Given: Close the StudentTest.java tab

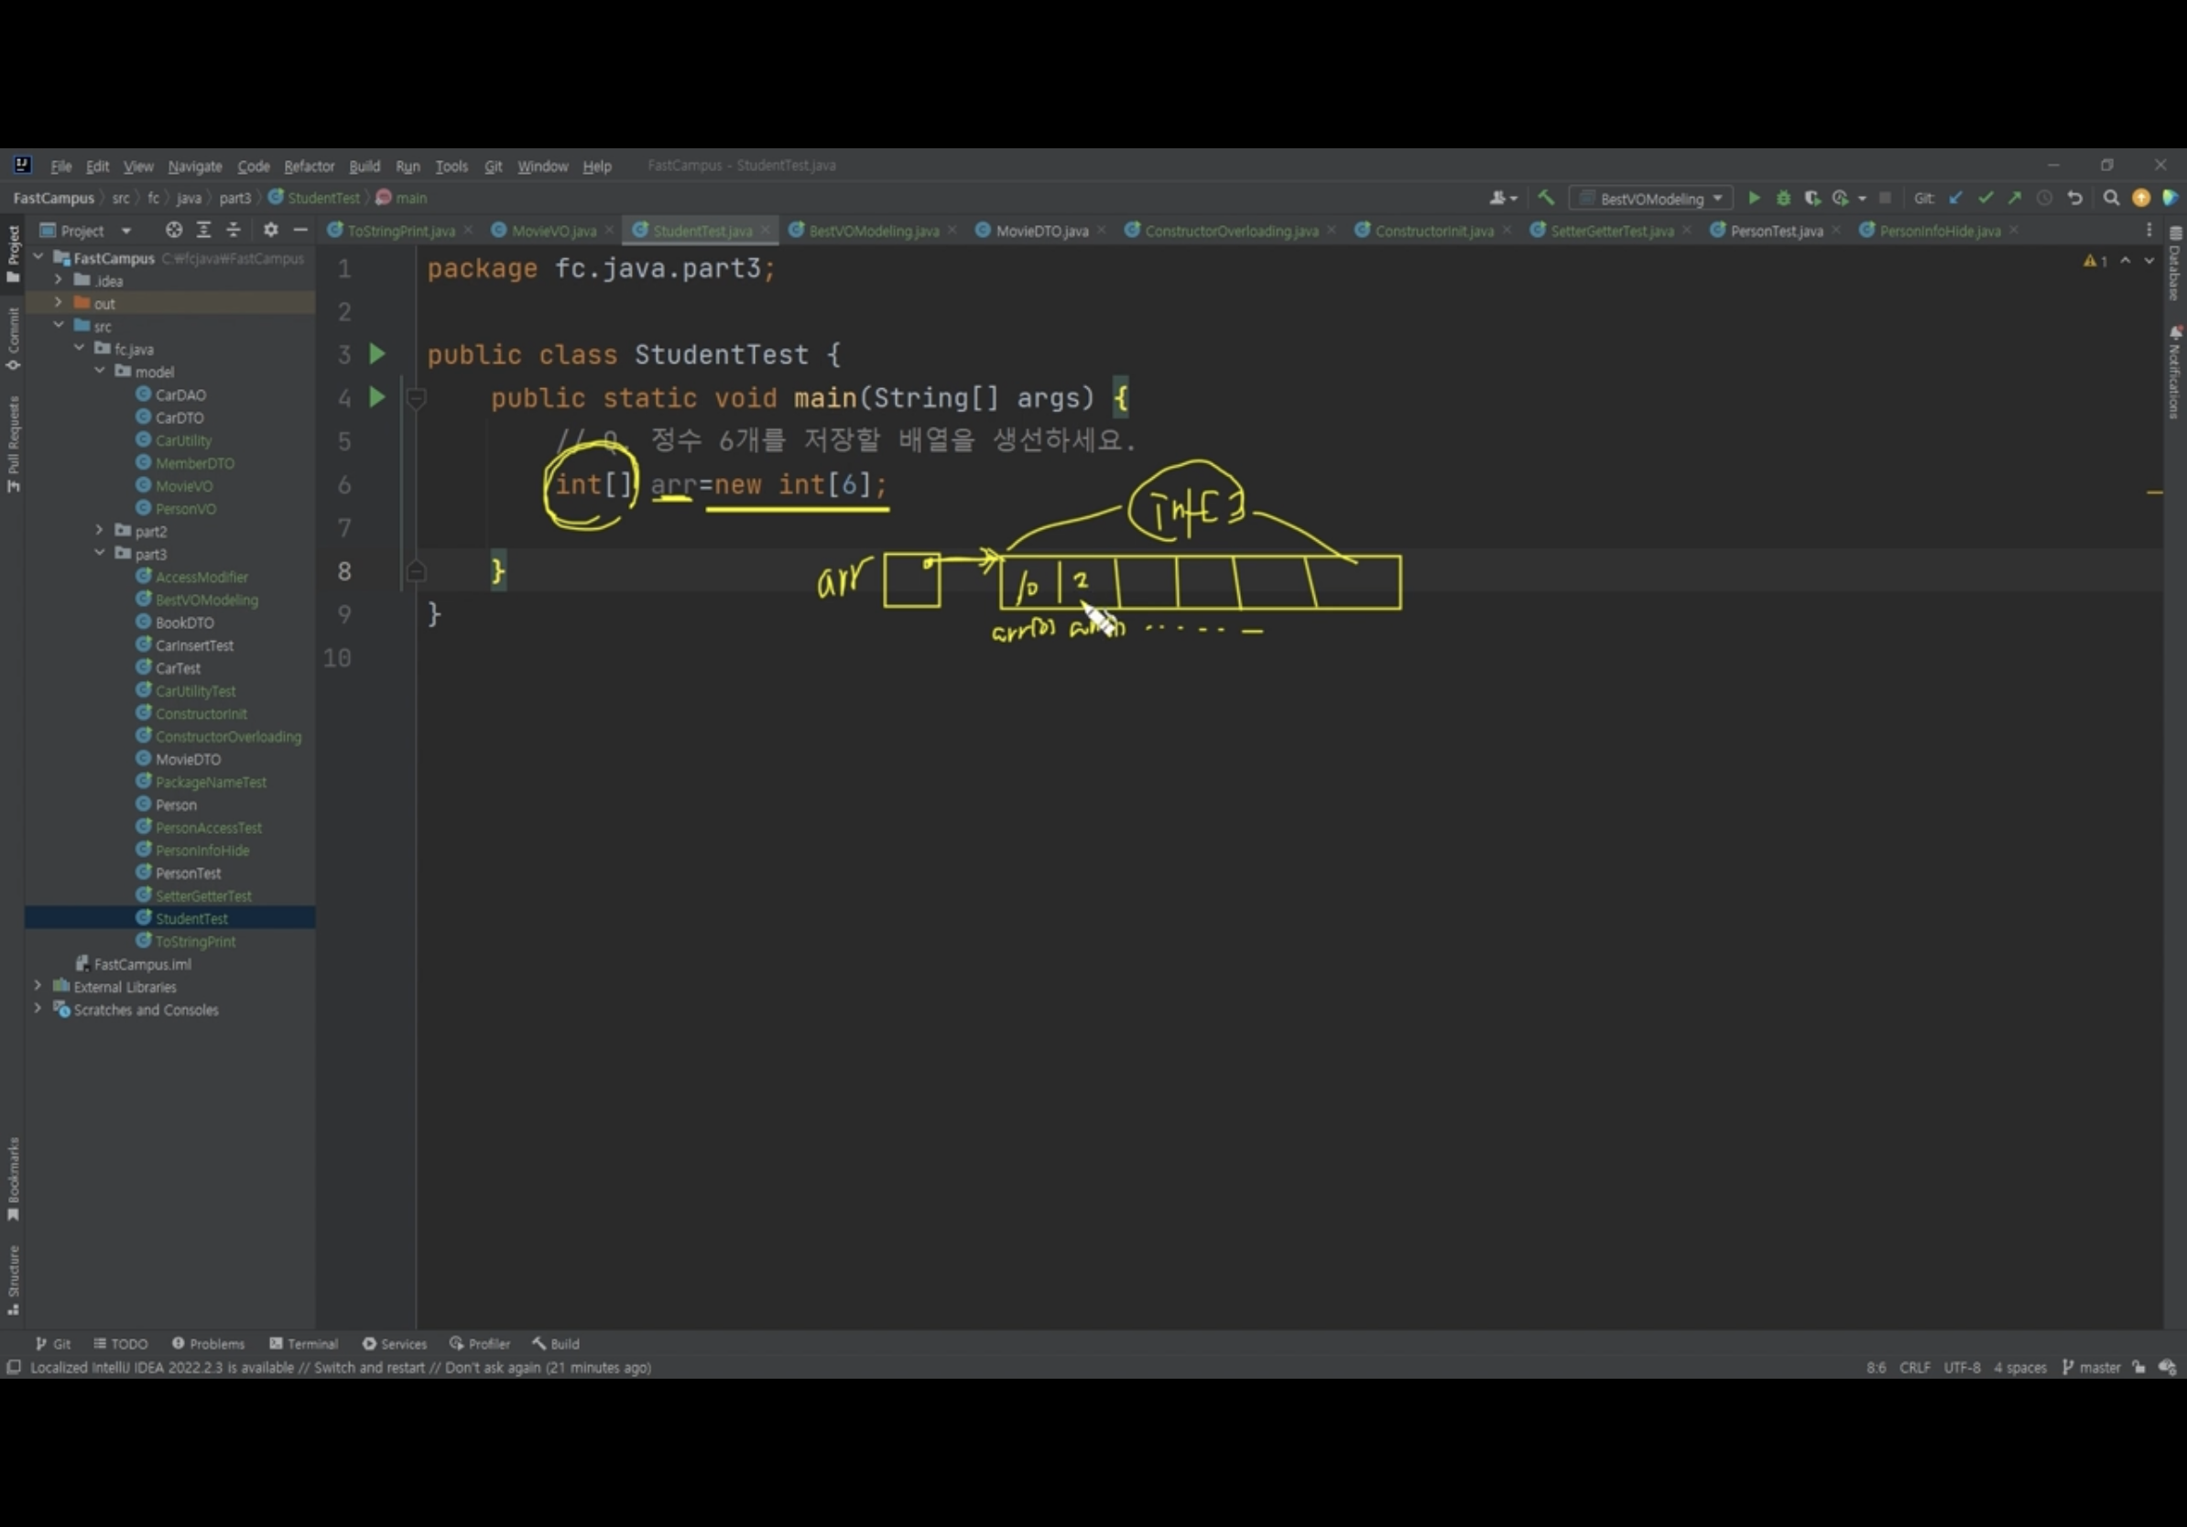Looking at the screenshot, I should [765, 231].
